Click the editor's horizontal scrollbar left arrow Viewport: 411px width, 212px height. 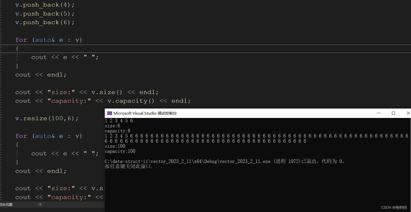click(x=40, y=204)
